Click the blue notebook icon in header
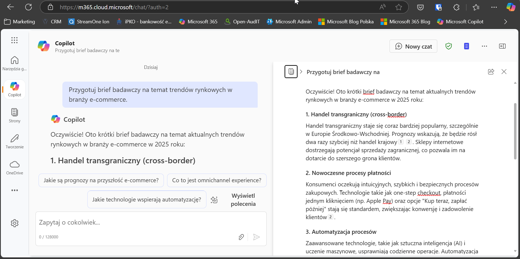Image resolution: width=520 pixels, height=259 pixels. tap(466, 46)
